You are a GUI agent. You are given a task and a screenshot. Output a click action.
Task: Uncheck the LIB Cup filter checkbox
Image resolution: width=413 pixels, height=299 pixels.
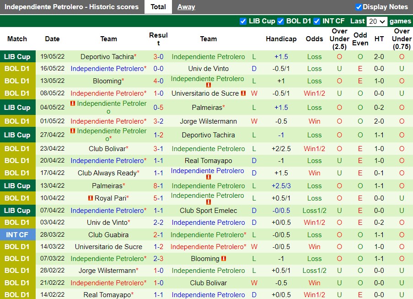243,21
